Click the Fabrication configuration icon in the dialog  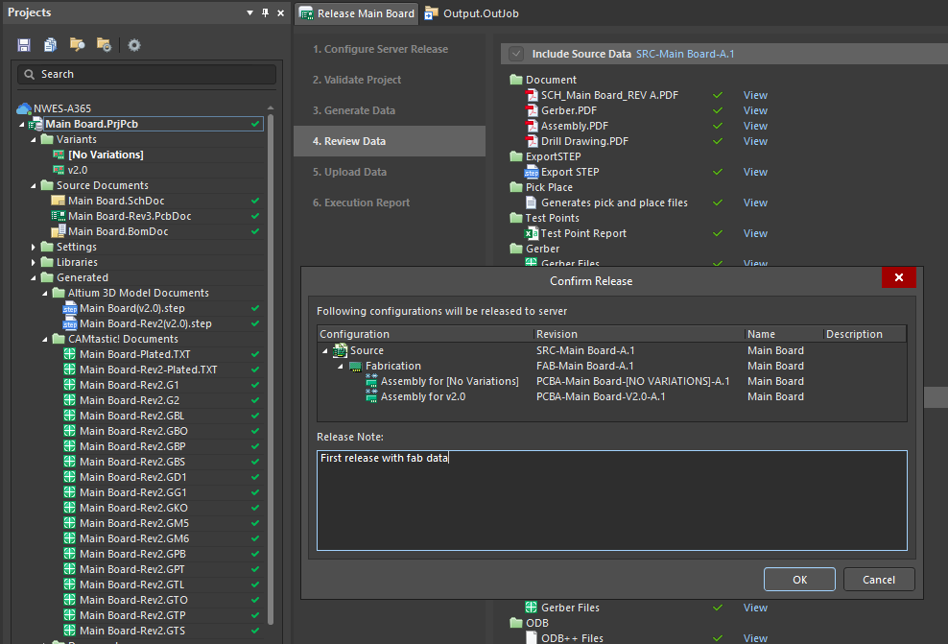pos(355,366)
